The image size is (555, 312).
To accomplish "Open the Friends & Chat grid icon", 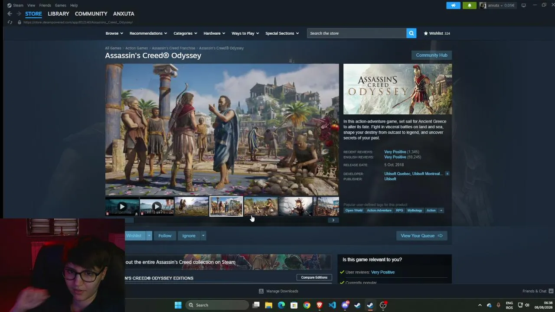I will (x=551, y=291).
